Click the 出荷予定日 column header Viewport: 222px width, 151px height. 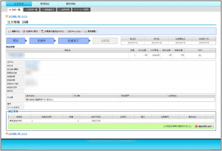[96, 117]
